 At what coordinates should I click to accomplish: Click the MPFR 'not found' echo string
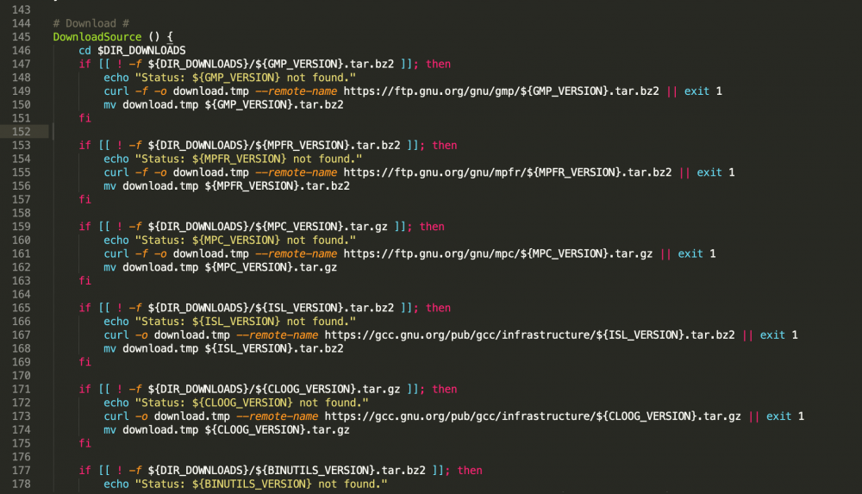[x=248, y=159]
